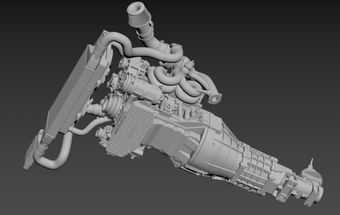This screenshot has width=340, height=215.
Task: Click the turbocharger below the intake pipe
Action: tap(175, 50)
